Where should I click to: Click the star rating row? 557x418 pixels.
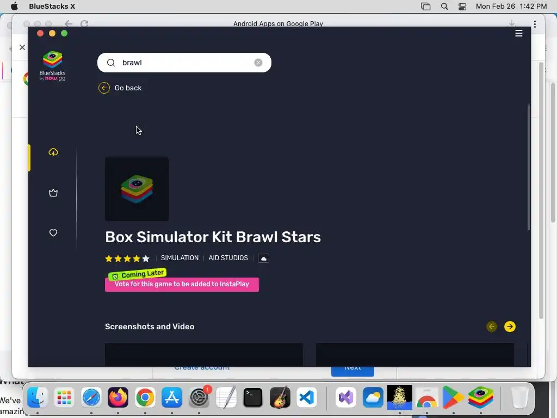pyautogui.click(x=127, y=259)
